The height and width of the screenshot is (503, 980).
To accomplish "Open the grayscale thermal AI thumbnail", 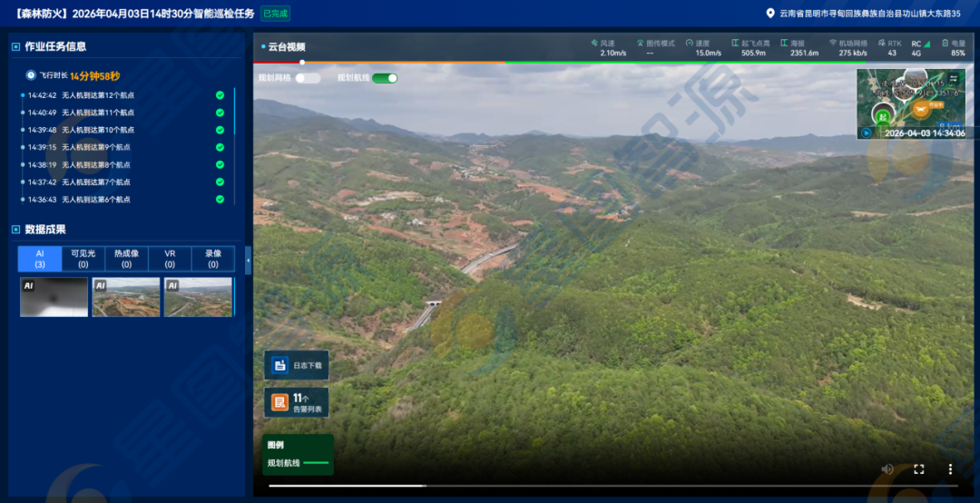I will tap(54, 297).
